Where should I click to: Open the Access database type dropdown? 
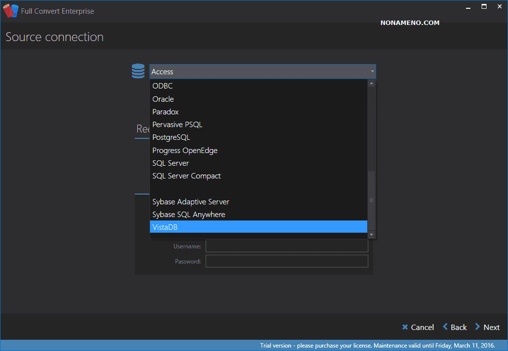point(262,71)
